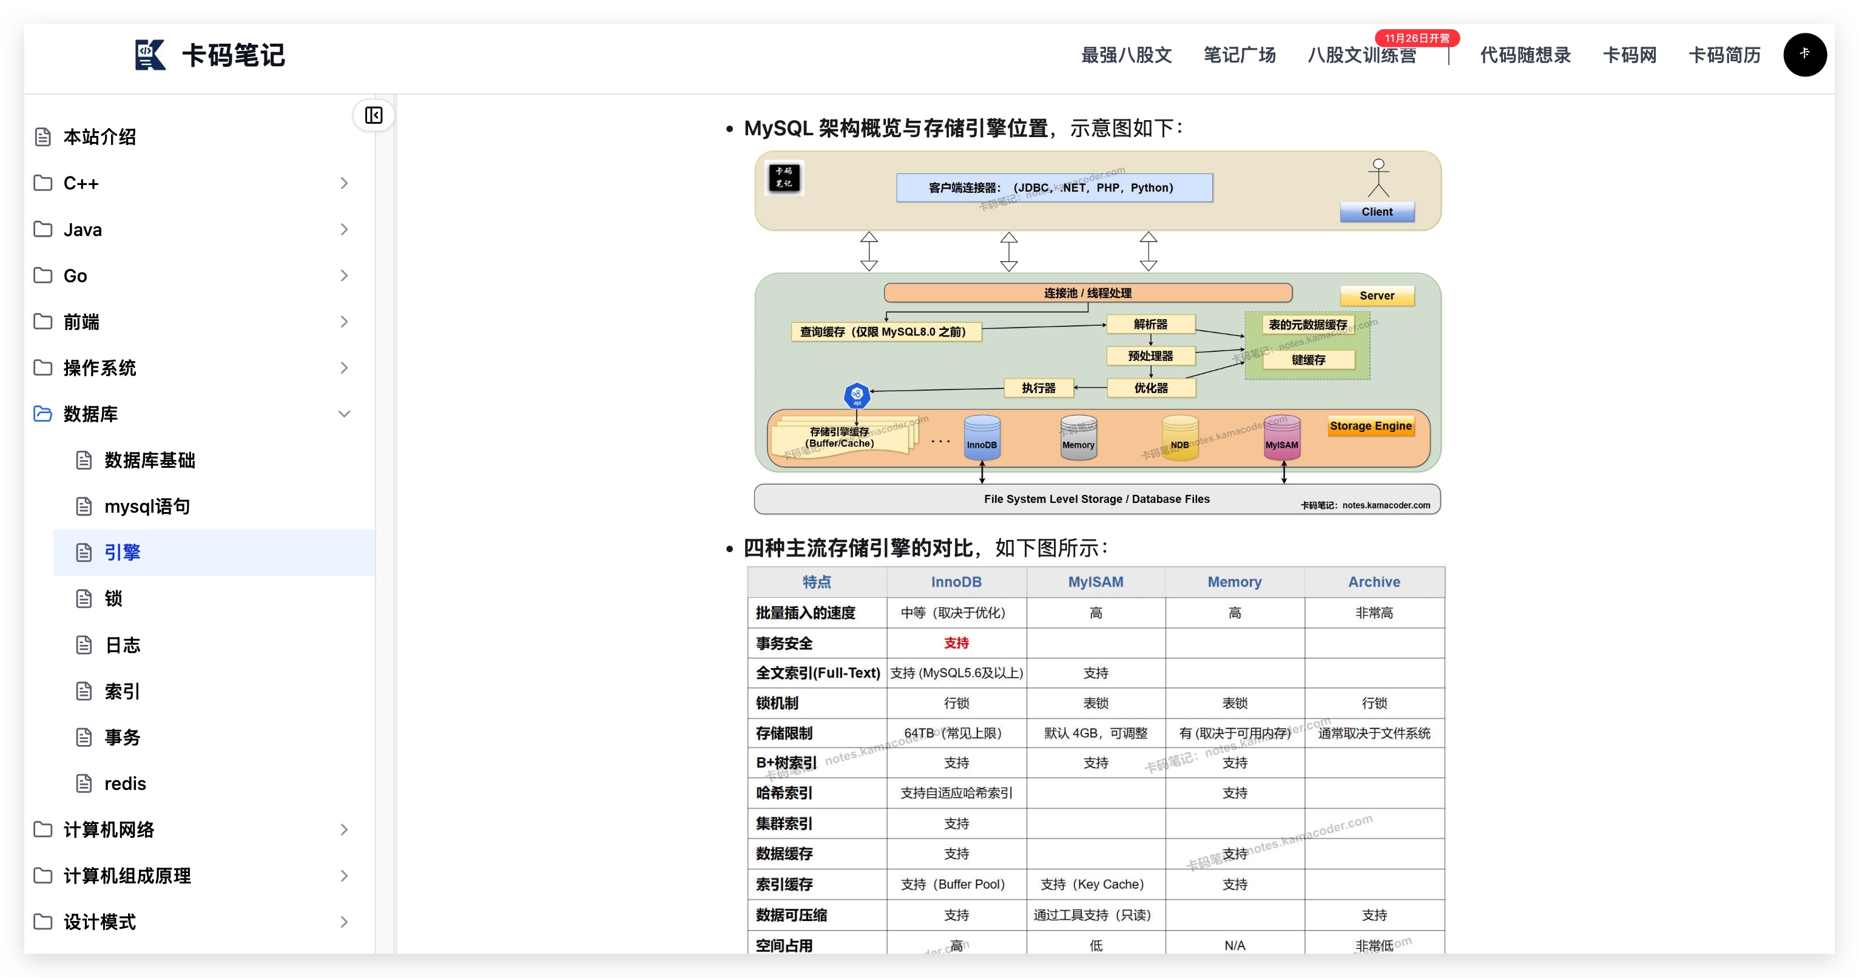
Task: Click the MySQL architecture diagram image
Action: tap(1097, 332)
